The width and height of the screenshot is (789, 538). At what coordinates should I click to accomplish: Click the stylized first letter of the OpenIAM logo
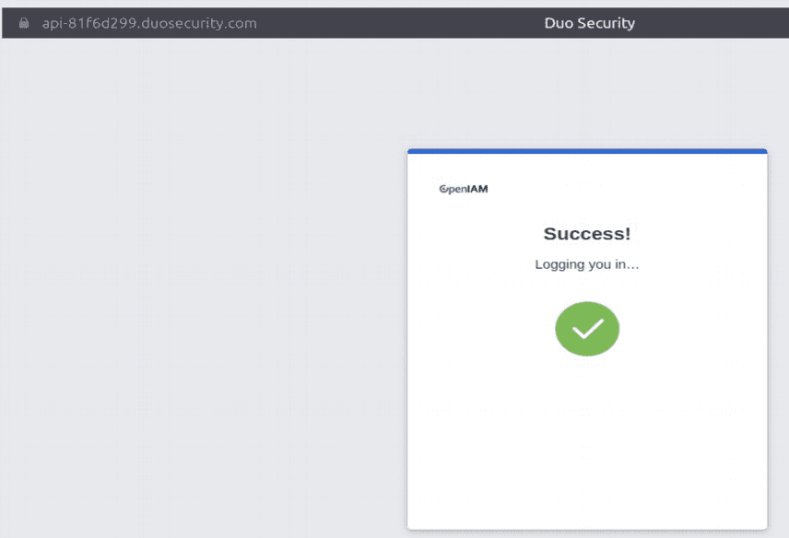pyautogui.click(x=443, y=190)
